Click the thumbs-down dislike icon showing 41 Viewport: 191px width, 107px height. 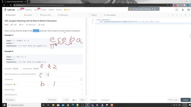coord(20,25)
